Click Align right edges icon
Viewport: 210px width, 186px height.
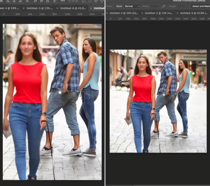coord(20,1)
